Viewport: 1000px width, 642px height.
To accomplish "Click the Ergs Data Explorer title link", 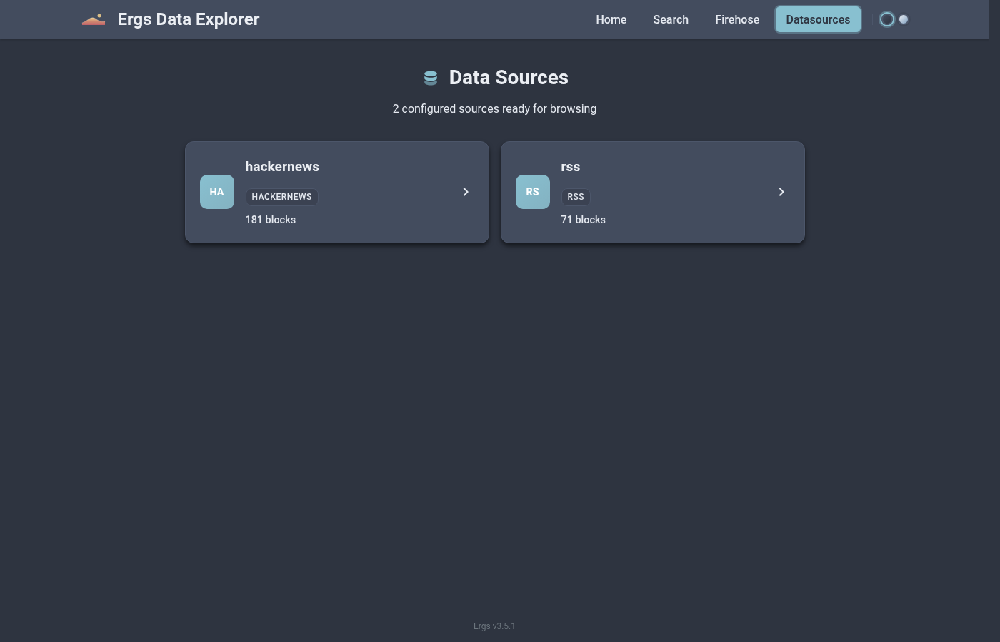I will click(189, 20).
